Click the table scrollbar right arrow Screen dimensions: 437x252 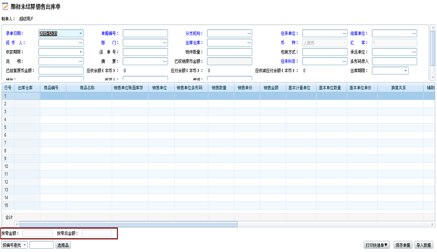(x=432, y=224)
